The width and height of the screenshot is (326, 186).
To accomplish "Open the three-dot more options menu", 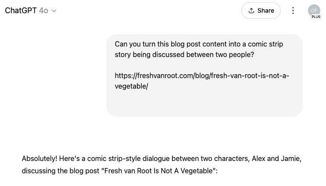I will click(x=293, y=11).
